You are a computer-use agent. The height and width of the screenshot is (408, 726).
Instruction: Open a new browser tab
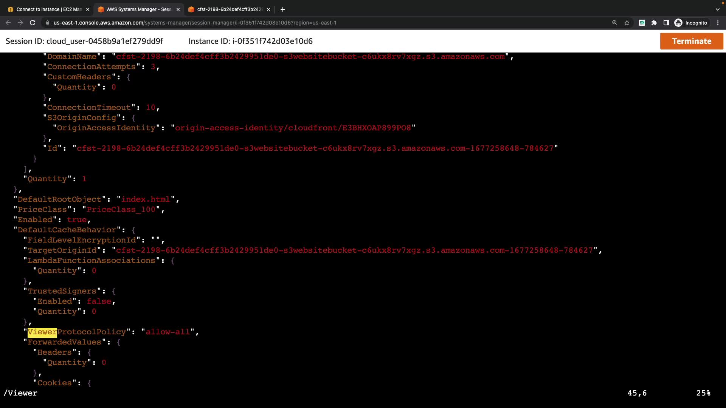pyautogui.click(x=283, y=9)
